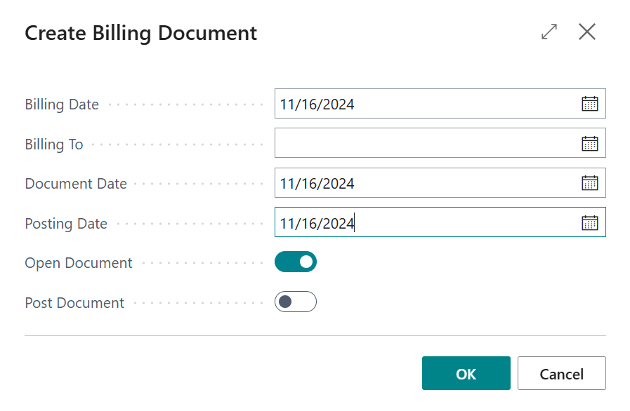Expand the dialog to full screen

[549, 32]
